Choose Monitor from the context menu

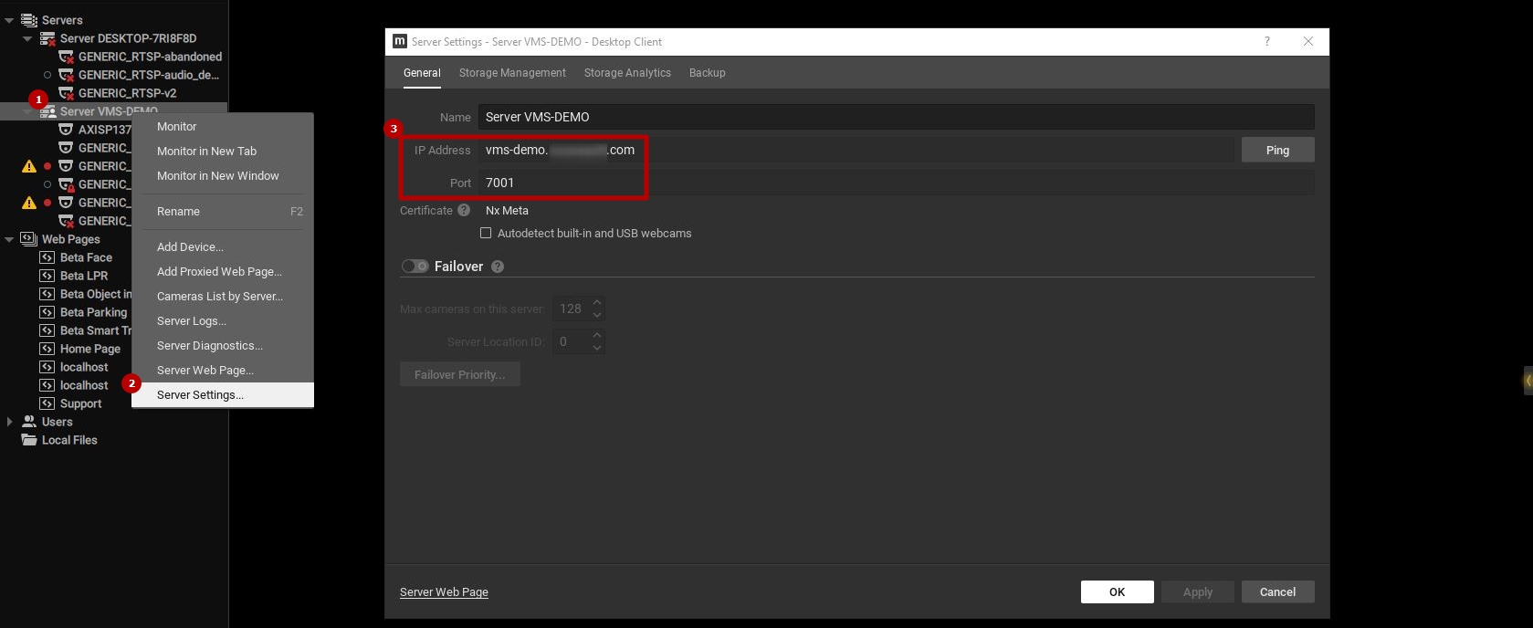pos(223,127)
